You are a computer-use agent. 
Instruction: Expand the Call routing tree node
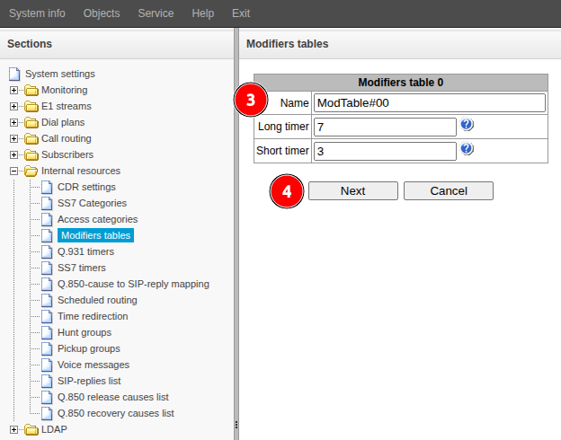click(13, 139)
